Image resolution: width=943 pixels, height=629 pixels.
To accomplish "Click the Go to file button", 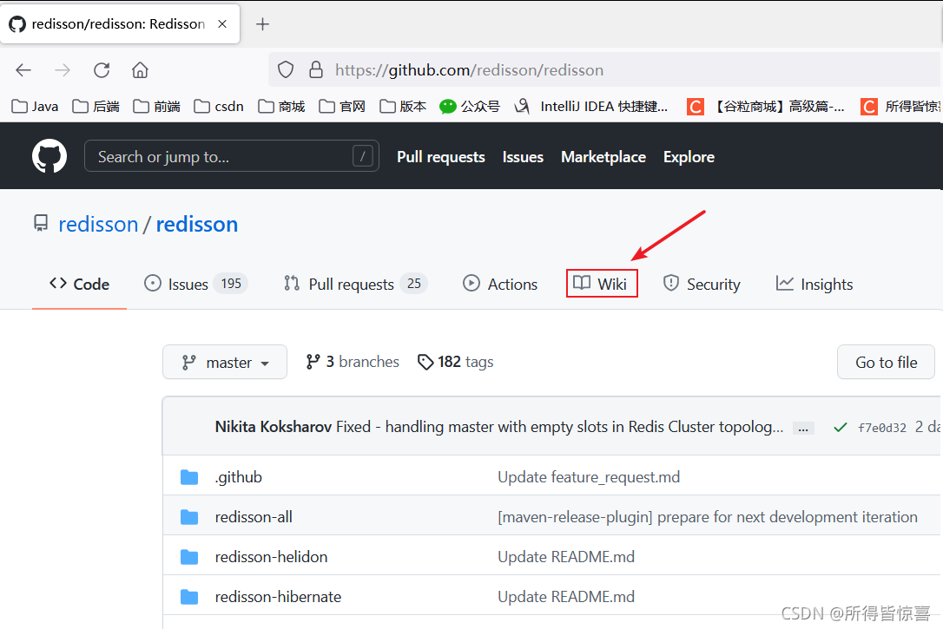I will coord(886,362).
